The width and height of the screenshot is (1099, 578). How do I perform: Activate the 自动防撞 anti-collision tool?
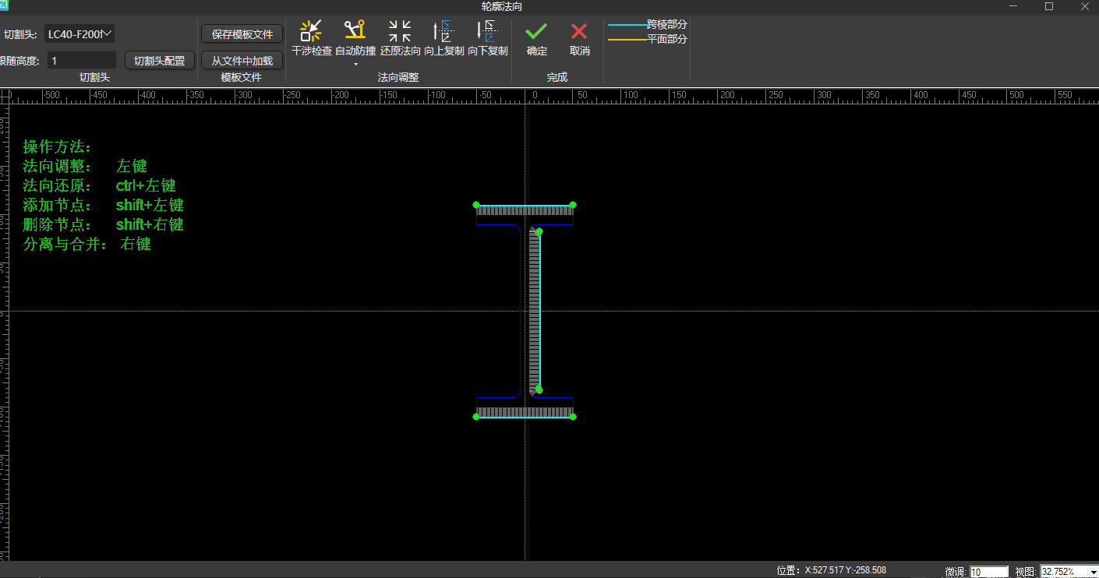[355, 37]
